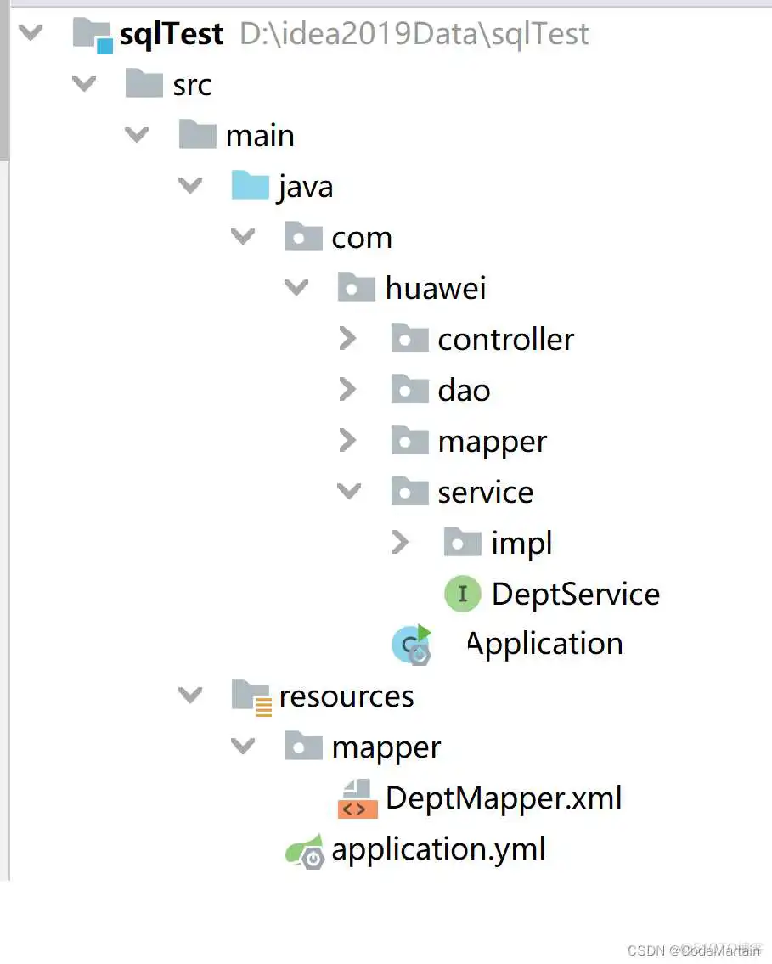Click the src folder icon

[144, 83]
